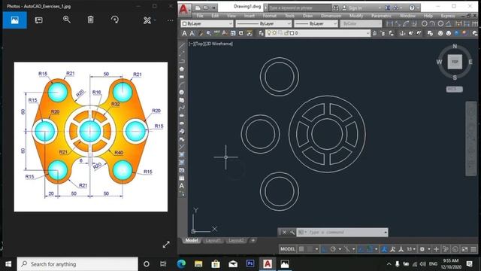Select the Multiline Text tool (A icon)
Viewport: 481px width, 271px height.
[182, 186]
